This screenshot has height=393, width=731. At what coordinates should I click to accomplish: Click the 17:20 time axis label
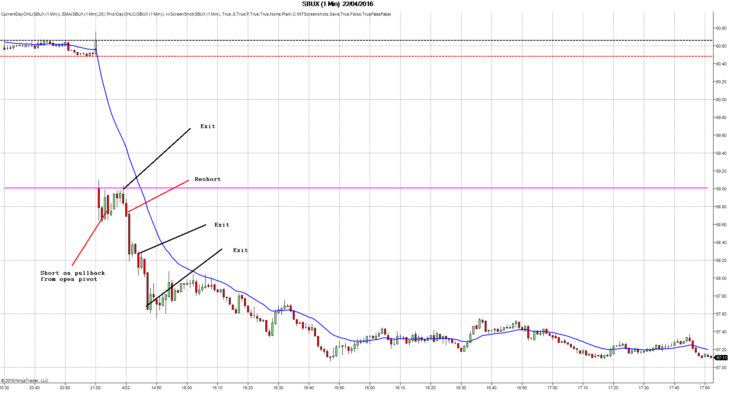pyautogui.click(x=613, y=388)
